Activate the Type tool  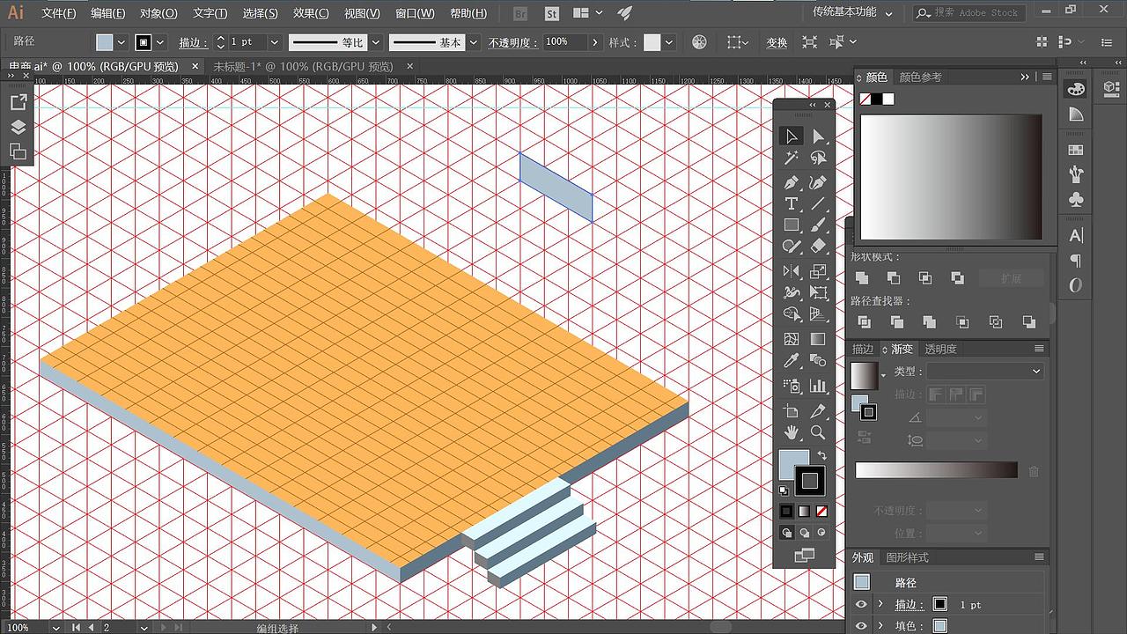click(x=792, y=203)
